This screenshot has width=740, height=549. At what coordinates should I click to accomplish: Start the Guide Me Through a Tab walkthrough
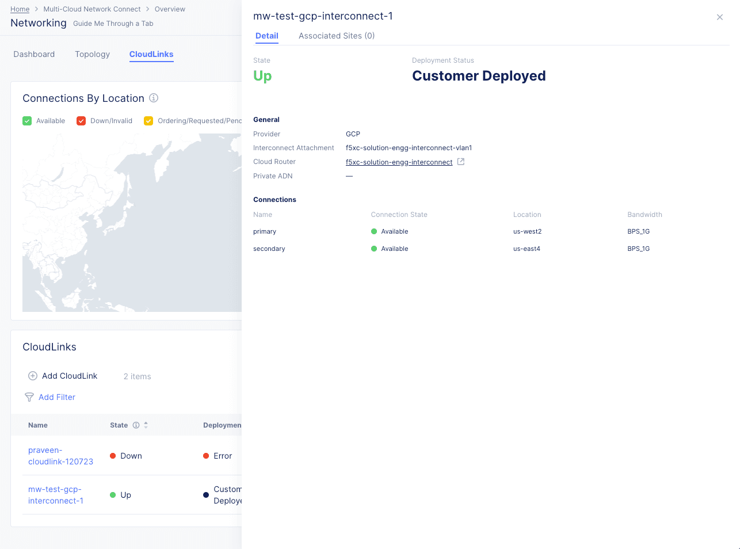pos(113,23)
